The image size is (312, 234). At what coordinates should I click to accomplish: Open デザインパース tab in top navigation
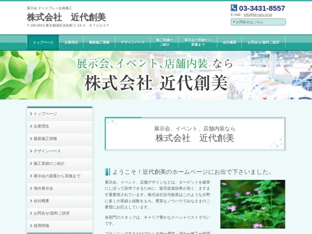coord(133,42)
